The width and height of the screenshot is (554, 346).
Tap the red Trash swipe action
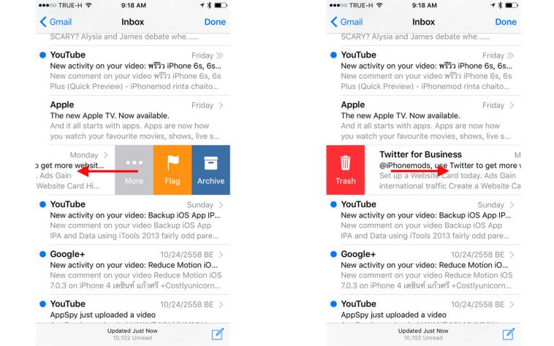coord(346,170)
